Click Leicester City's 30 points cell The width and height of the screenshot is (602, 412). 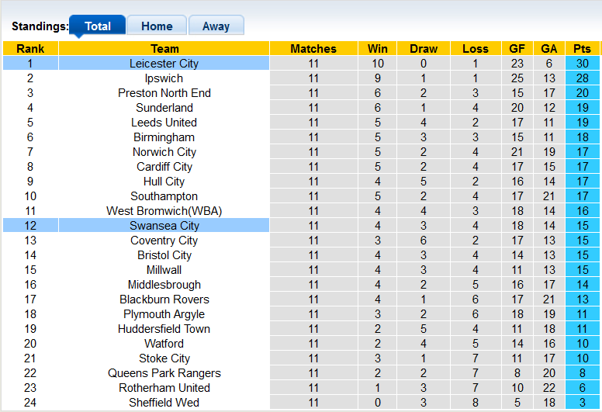tap(582, 64)
